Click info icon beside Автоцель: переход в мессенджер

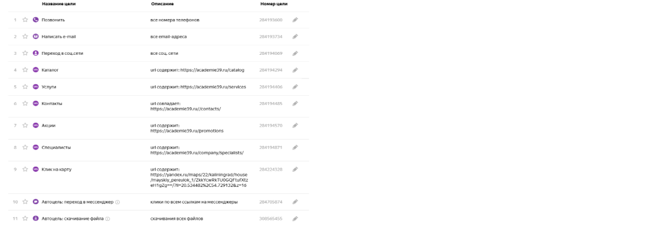(118, 202)
